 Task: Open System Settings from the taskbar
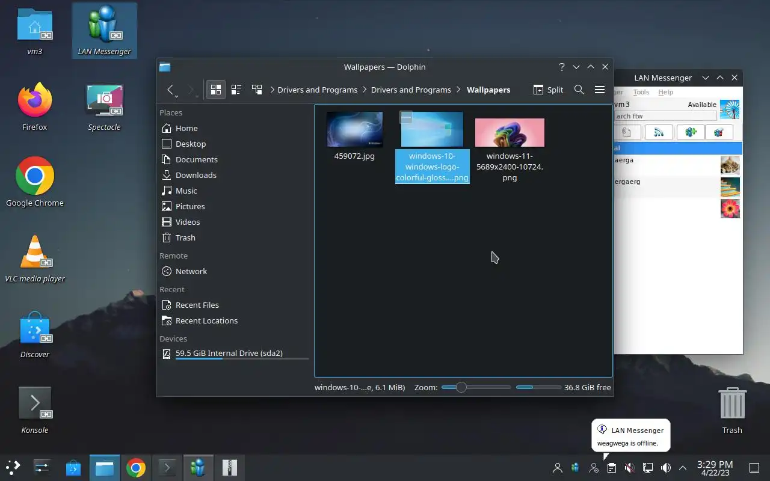click(42, 468)
